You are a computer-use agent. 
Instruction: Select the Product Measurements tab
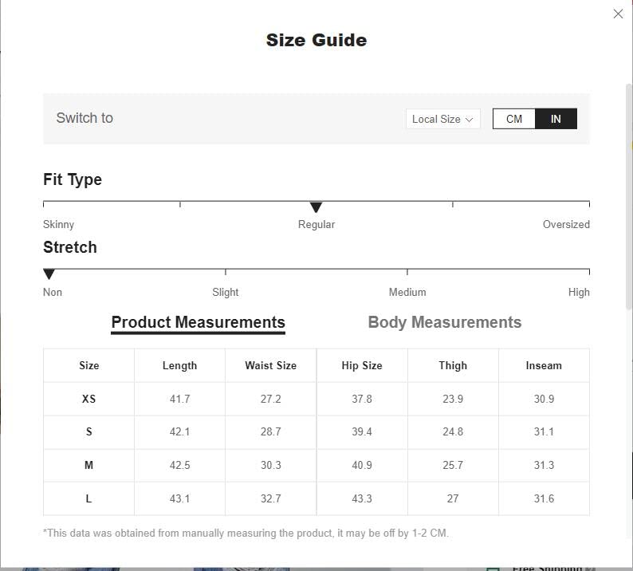pos(199,322)
